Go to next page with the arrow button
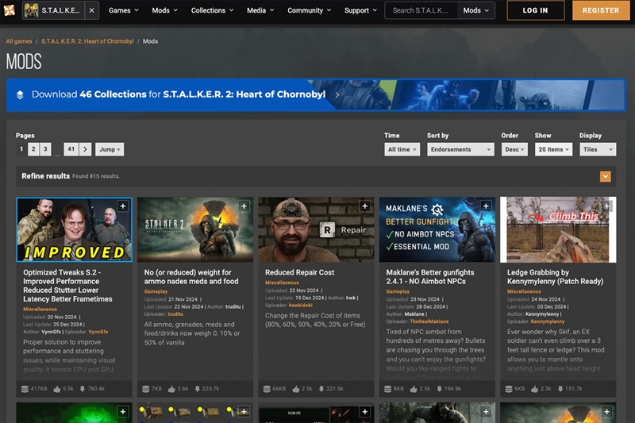This screenshot has height=423, width=635. pyautogui.click(x=85, y=149)
